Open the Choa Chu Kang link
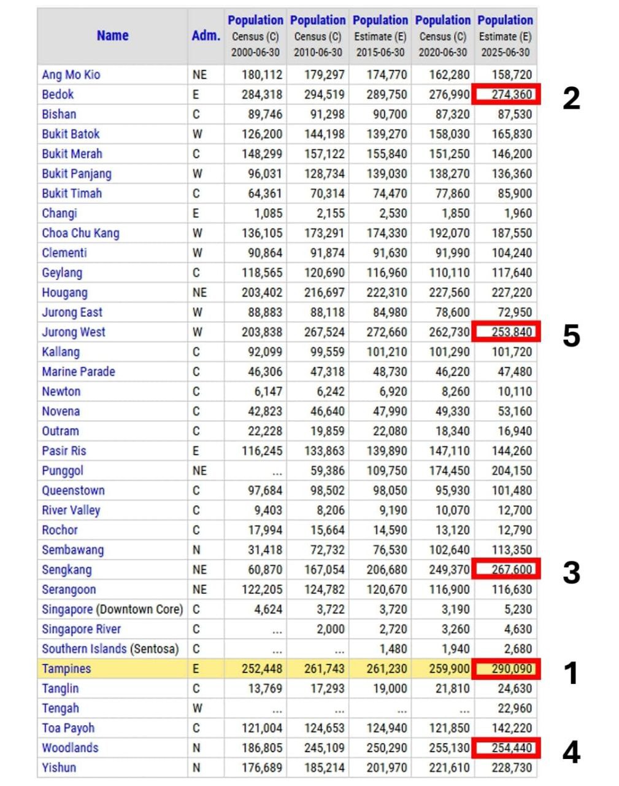The image size is (619, 786). pyautogui.click(x=80, y=233)
